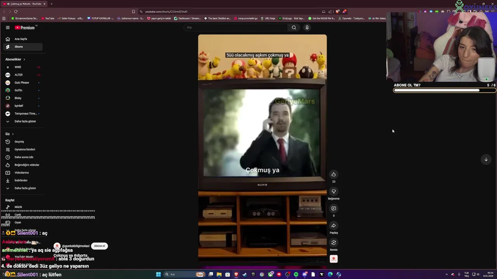Open Microsoft Edge from taskbar
Viewport: 497px width, 279px height.
point(330,274)
